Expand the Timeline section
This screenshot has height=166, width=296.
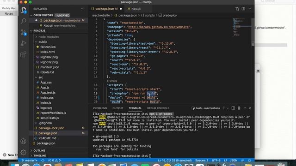click(39, 156)
